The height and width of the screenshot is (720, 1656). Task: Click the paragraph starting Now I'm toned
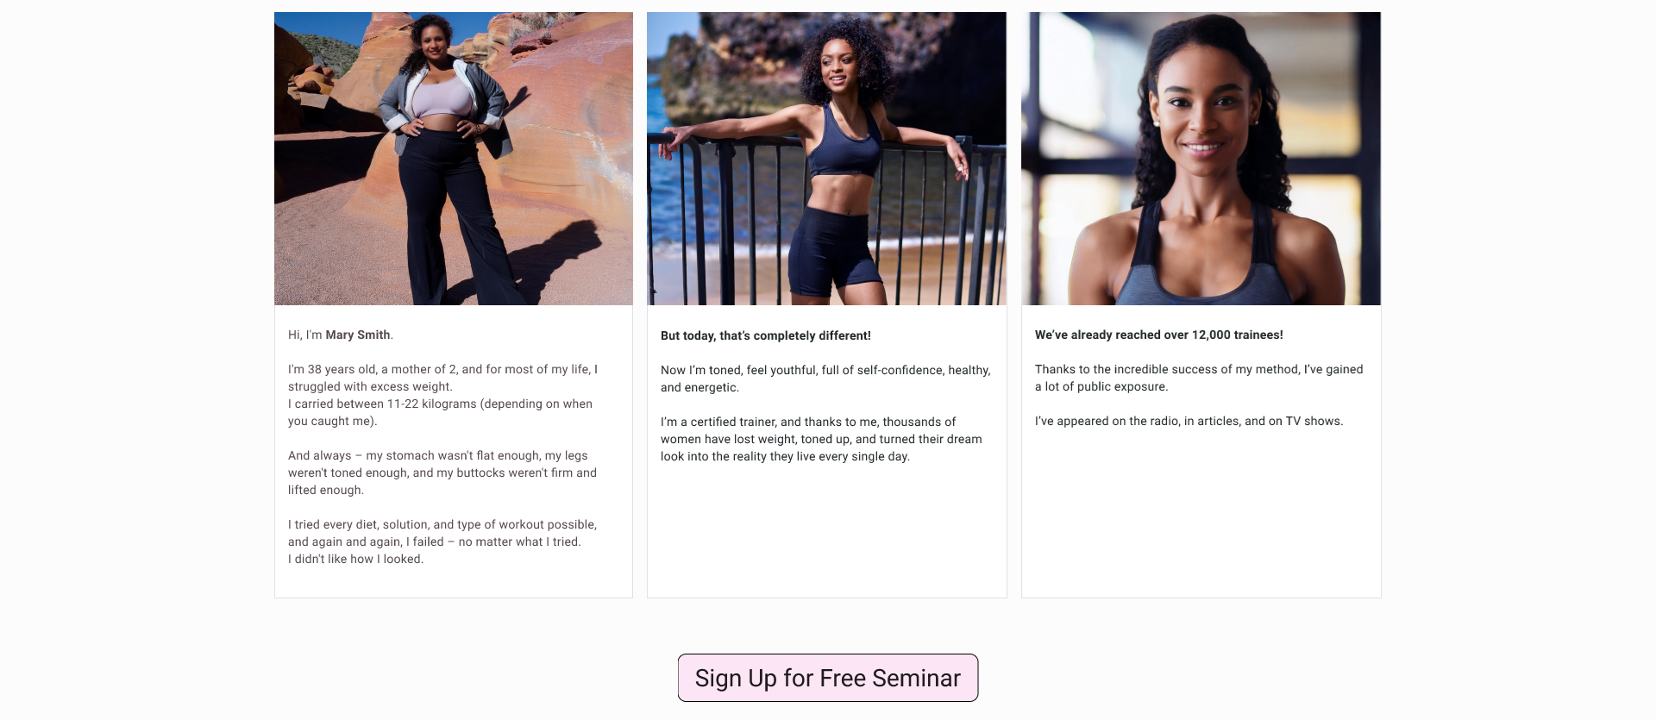click(x=825, y=379)
